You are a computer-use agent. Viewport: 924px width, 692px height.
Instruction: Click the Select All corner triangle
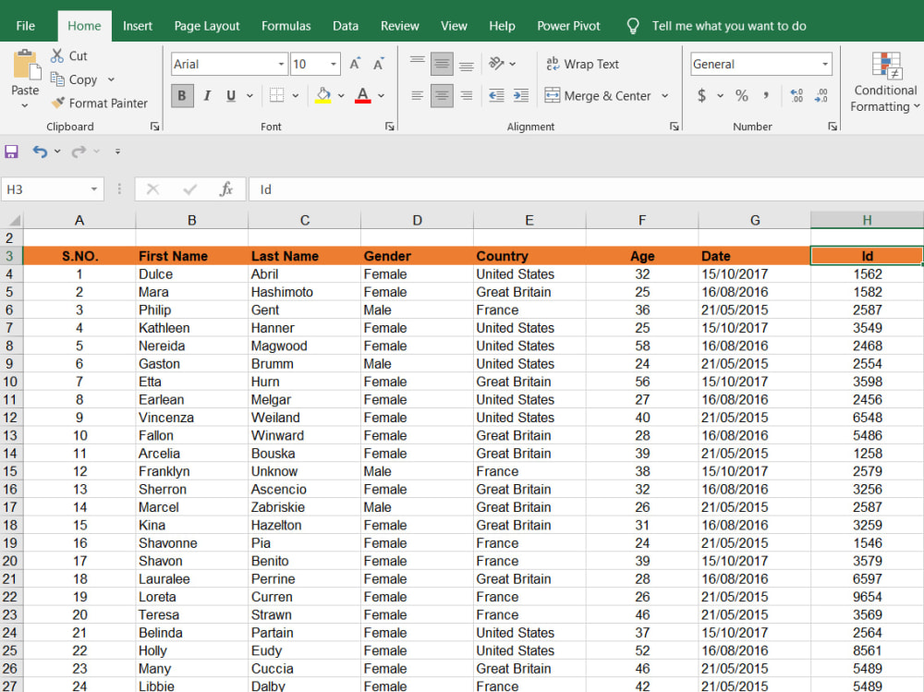point(14,221)
